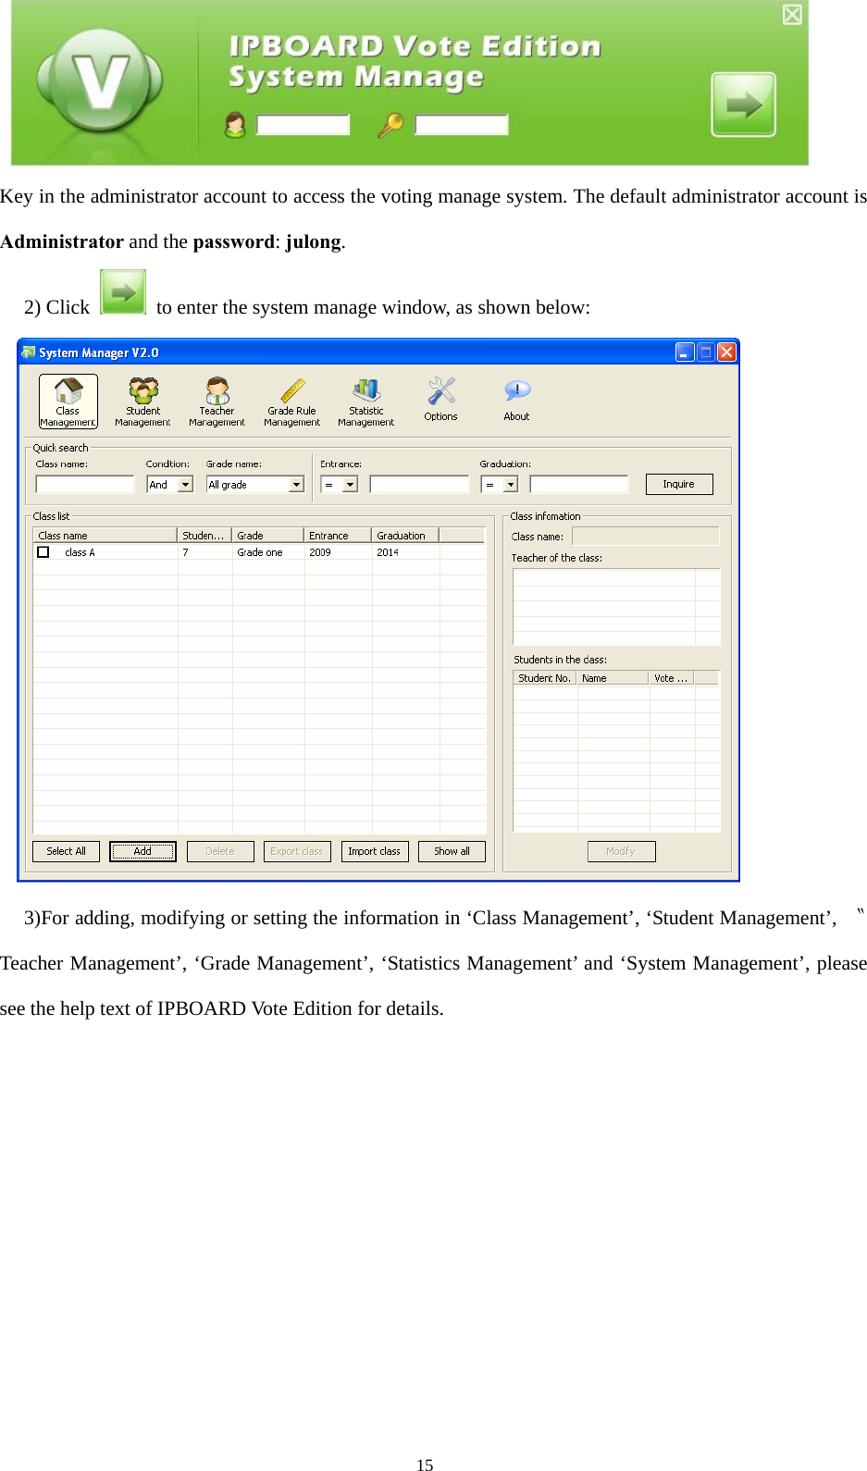Click the Entrance year input field
Screen dimensions: 867x1471
419,485
